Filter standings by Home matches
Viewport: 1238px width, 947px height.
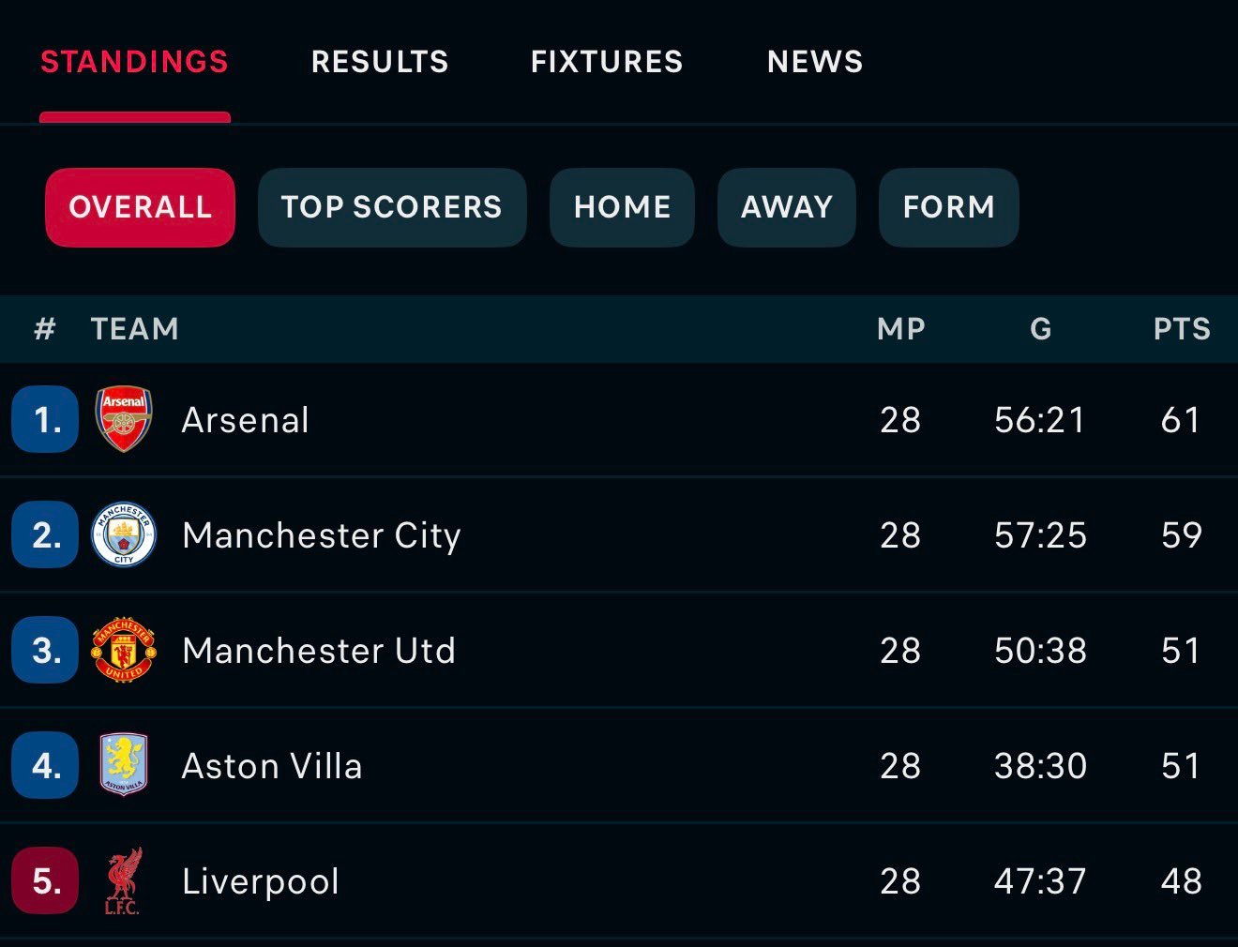click(622, 207)
